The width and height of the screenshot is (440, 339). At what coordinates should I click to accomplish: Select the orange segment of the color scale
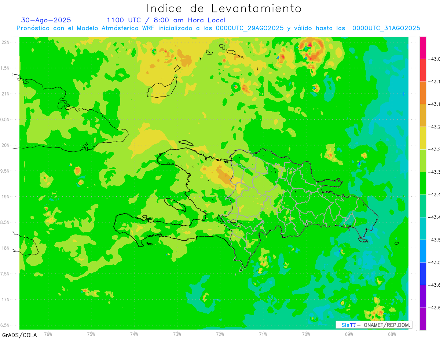423,93
